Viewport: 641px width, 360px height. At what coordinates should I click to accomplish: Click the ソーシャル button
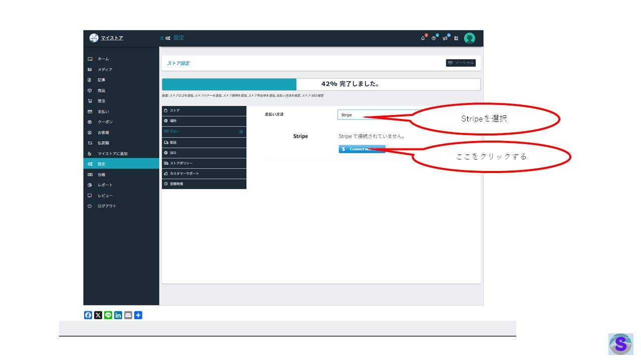[x=461, y=63]
